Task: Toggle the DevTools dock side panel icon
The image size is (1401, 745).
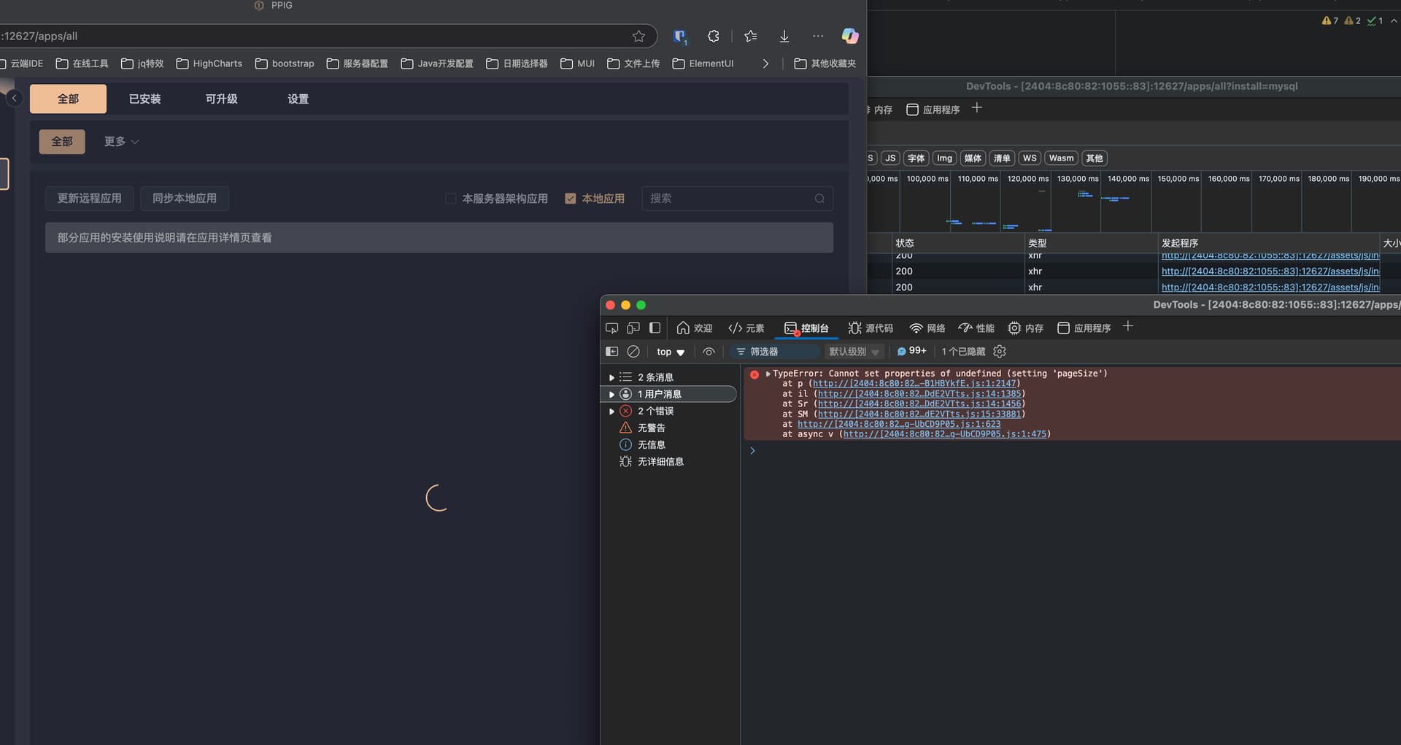Action: [655, 328]
